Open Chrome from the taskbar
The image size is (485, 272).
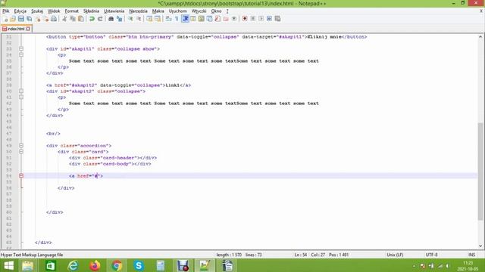(x=117, y=265)
